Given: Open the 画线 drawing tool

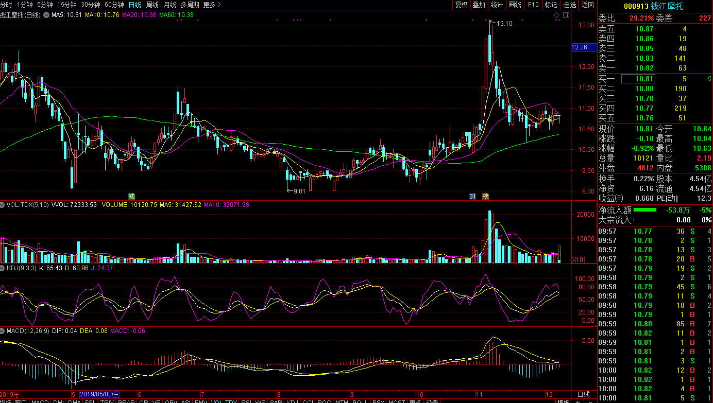Looking at the screenshot, I should pos(515,5).
